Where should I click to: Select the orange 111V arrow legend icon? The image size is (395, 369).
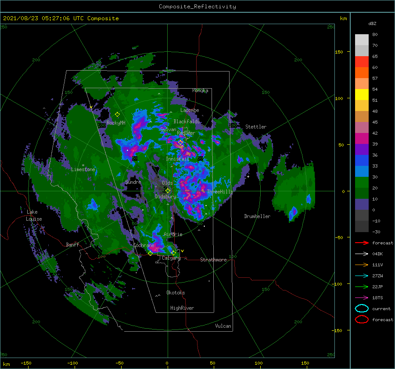click(x=362, y=265)
